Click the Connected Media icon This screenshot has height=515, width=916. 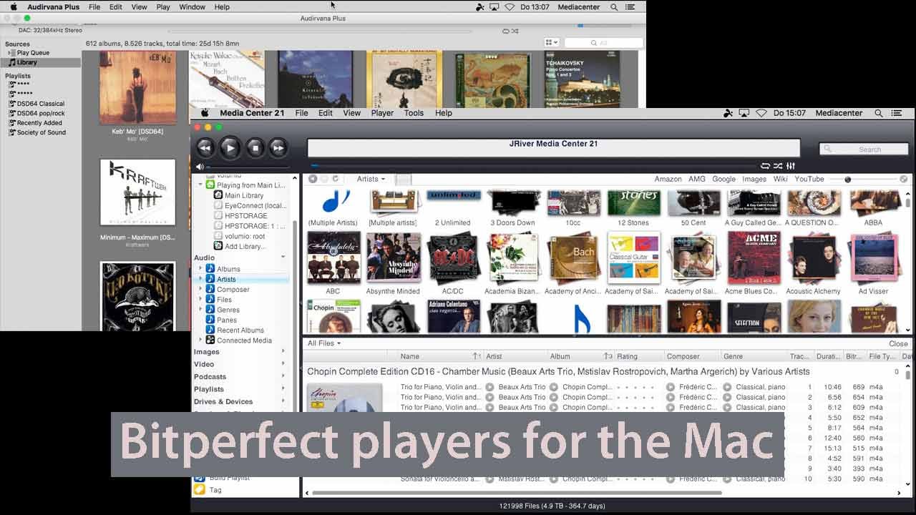point(210,340)
